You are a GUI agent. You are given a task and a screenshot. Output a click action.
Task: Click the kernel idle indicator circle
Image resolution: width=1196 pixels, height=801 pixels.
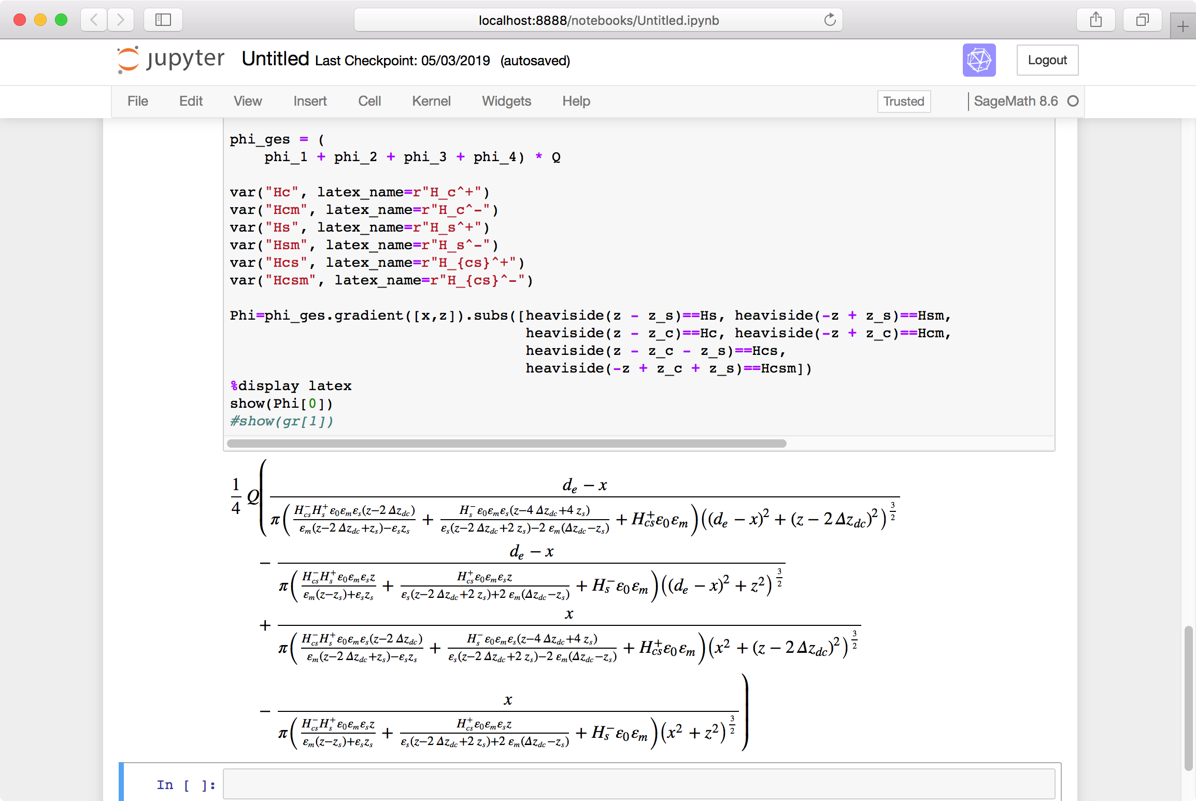(x=1073, y=101)
